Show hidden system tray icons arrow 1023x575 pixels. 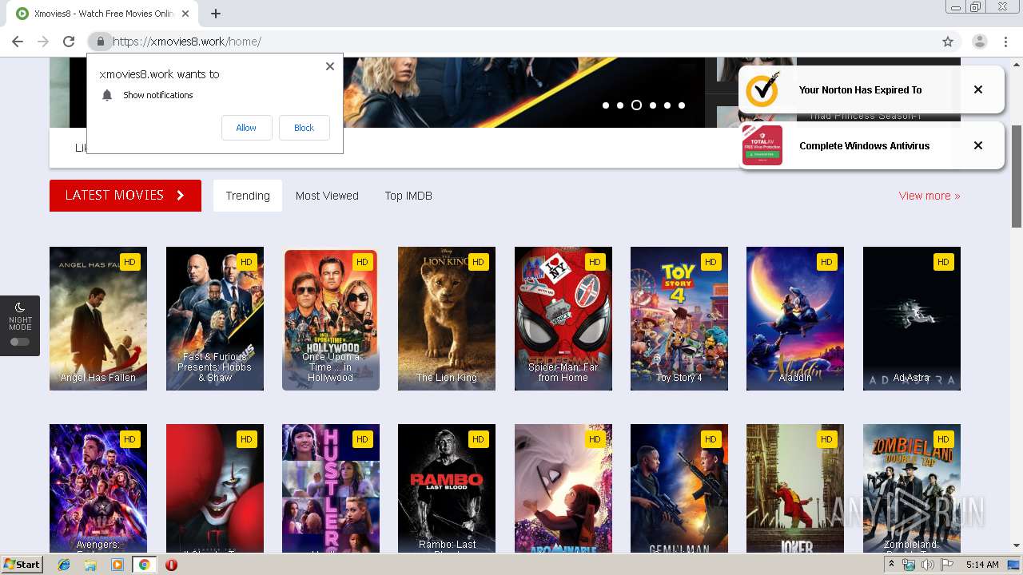coord(892,565)
